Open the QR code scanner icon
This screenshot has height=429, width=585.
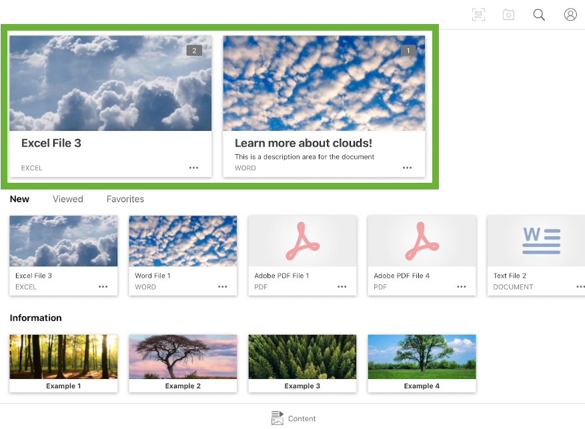point(478,15)
